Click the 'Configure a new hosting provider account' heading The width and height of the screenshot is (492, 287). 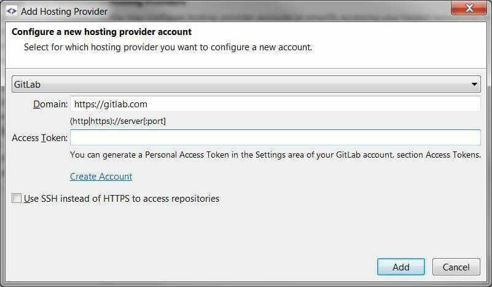102,32
